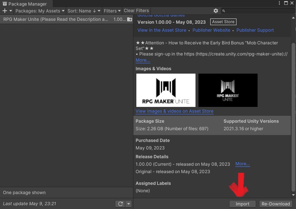The image size is (296, 209).
Task: Open Publisher Support link
Action: pos(255,30)
